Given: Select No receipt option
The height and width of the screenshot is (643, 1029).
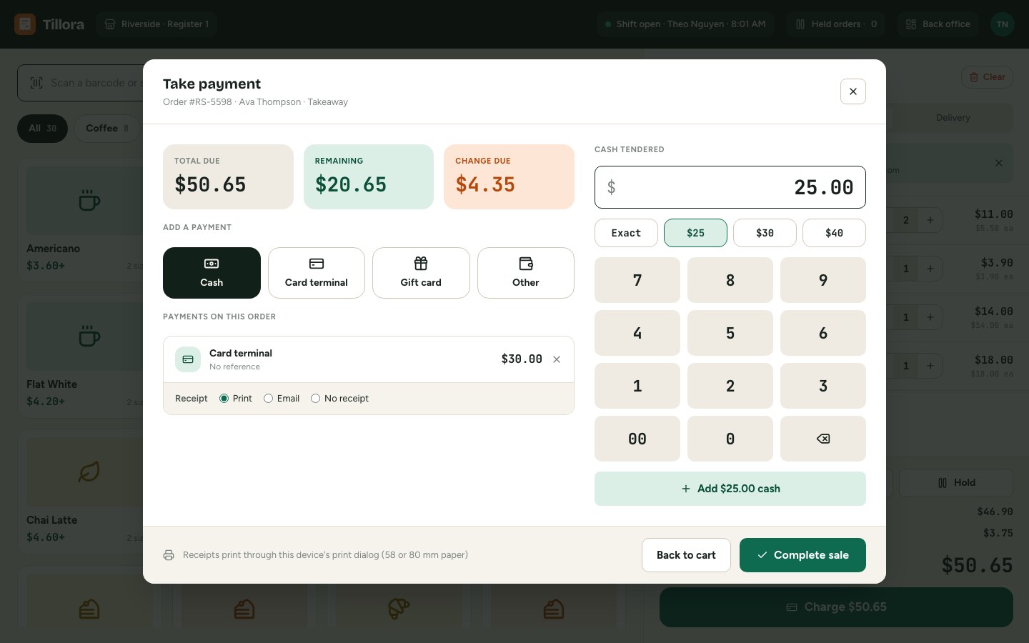Looking at the screenshot, I should pyautogui.click(x=340, y=399).
